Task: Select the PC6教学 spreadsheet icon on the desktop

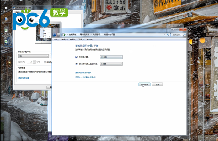Action: (x=6, y=33)
